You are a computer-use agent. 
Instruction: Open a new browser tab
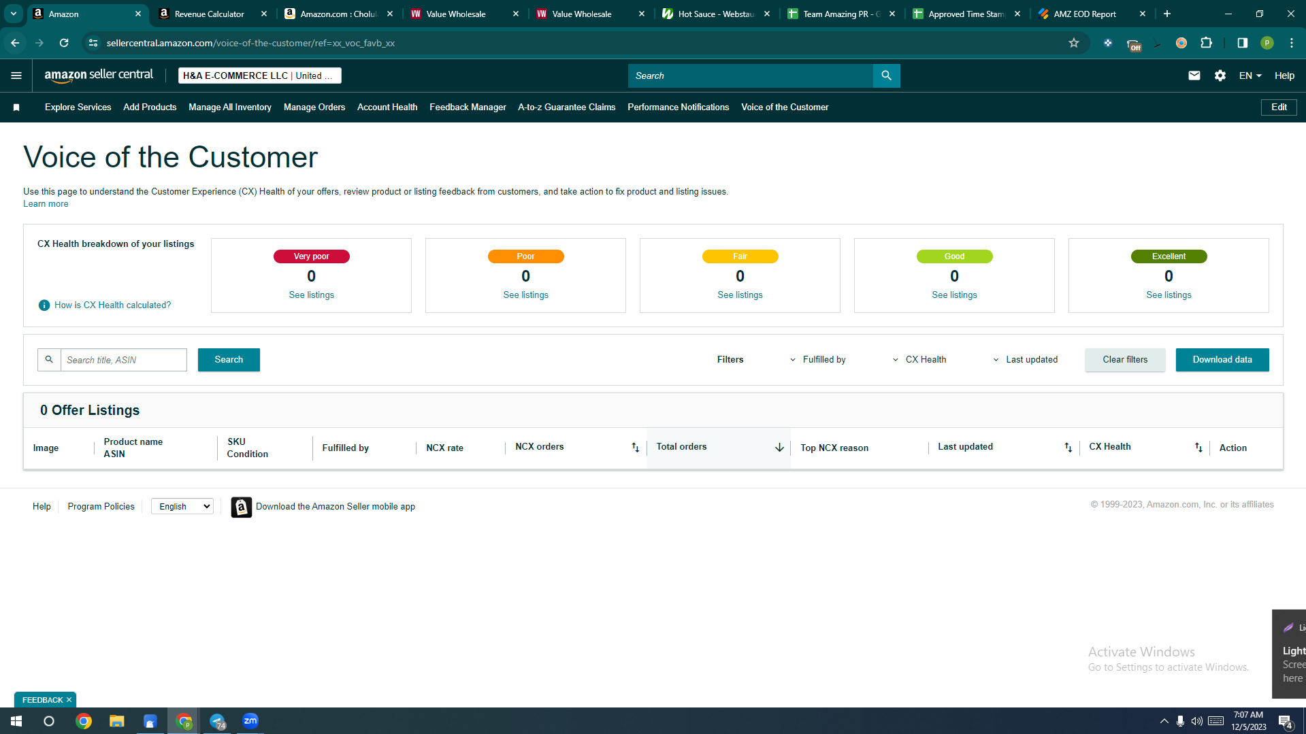1167,14
